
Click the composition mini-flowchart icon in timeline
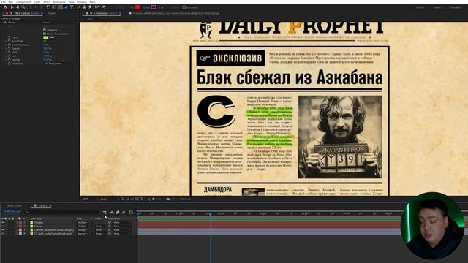pyautogui.click(x=105, y=213)
